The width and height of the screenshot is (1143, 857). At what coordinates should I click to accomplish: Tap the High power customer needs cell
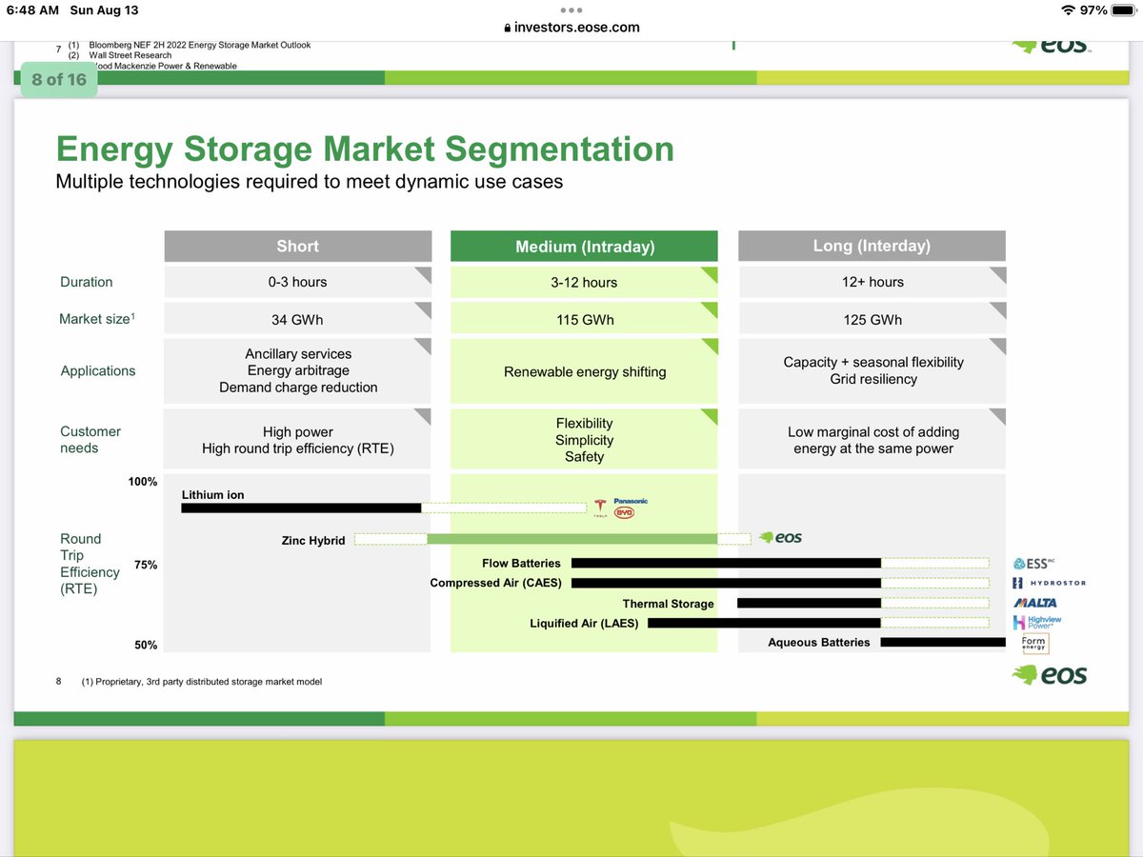coord(297,440)
